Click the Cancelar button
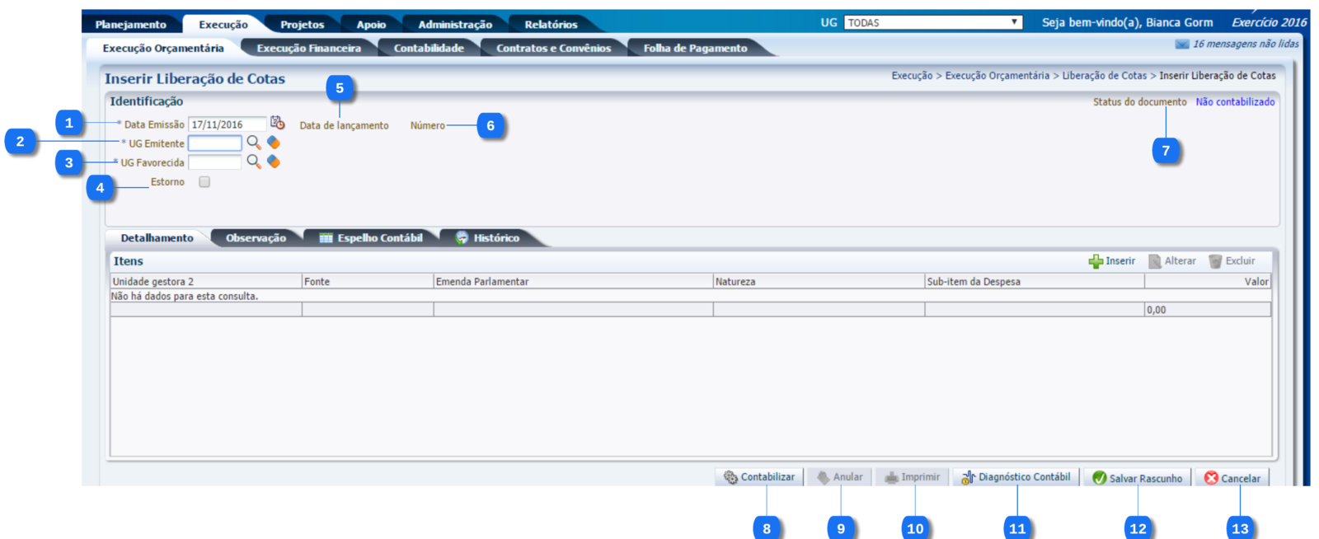The width and height of the screenshot is (1319, 539). (x=1232, y=478)
